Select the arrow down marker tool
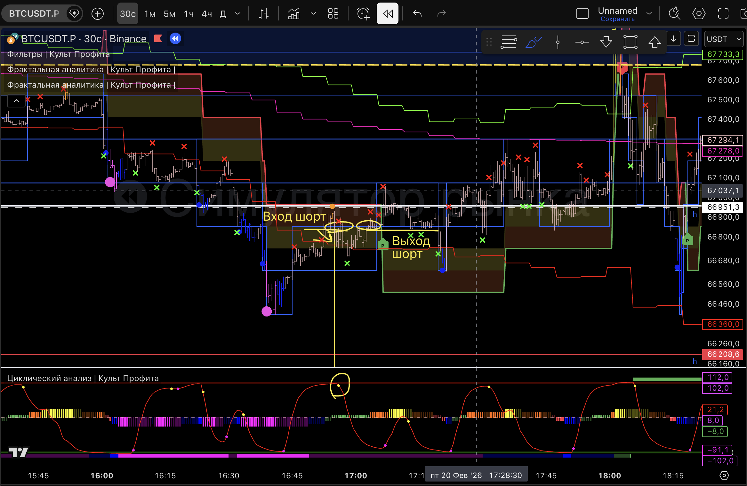747x486 pixels. pos(606,42)
